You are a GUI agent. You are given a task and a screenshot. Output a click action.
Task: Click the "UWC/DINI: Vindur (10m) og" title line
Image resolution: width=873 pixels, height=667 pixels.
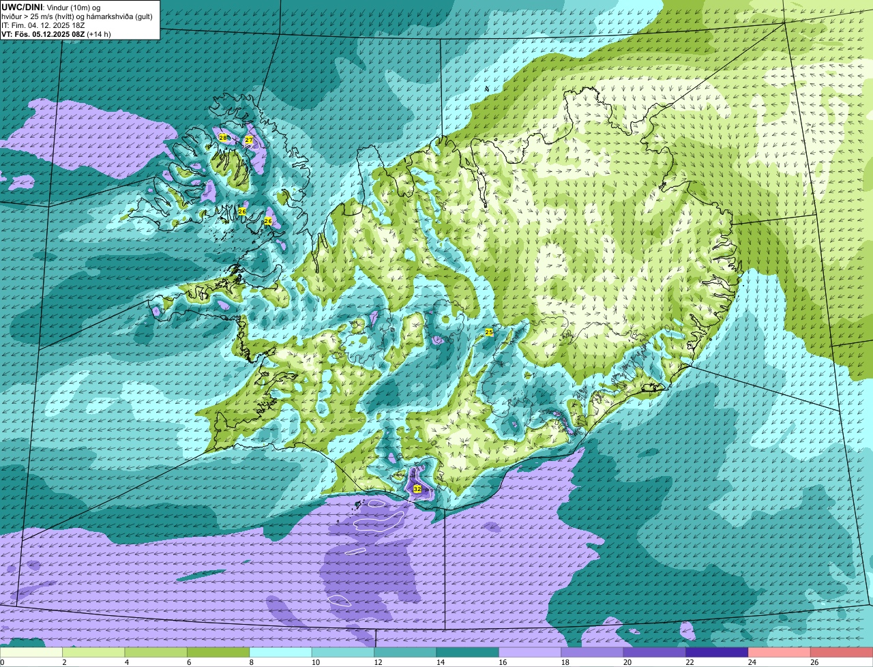[51, 8]
